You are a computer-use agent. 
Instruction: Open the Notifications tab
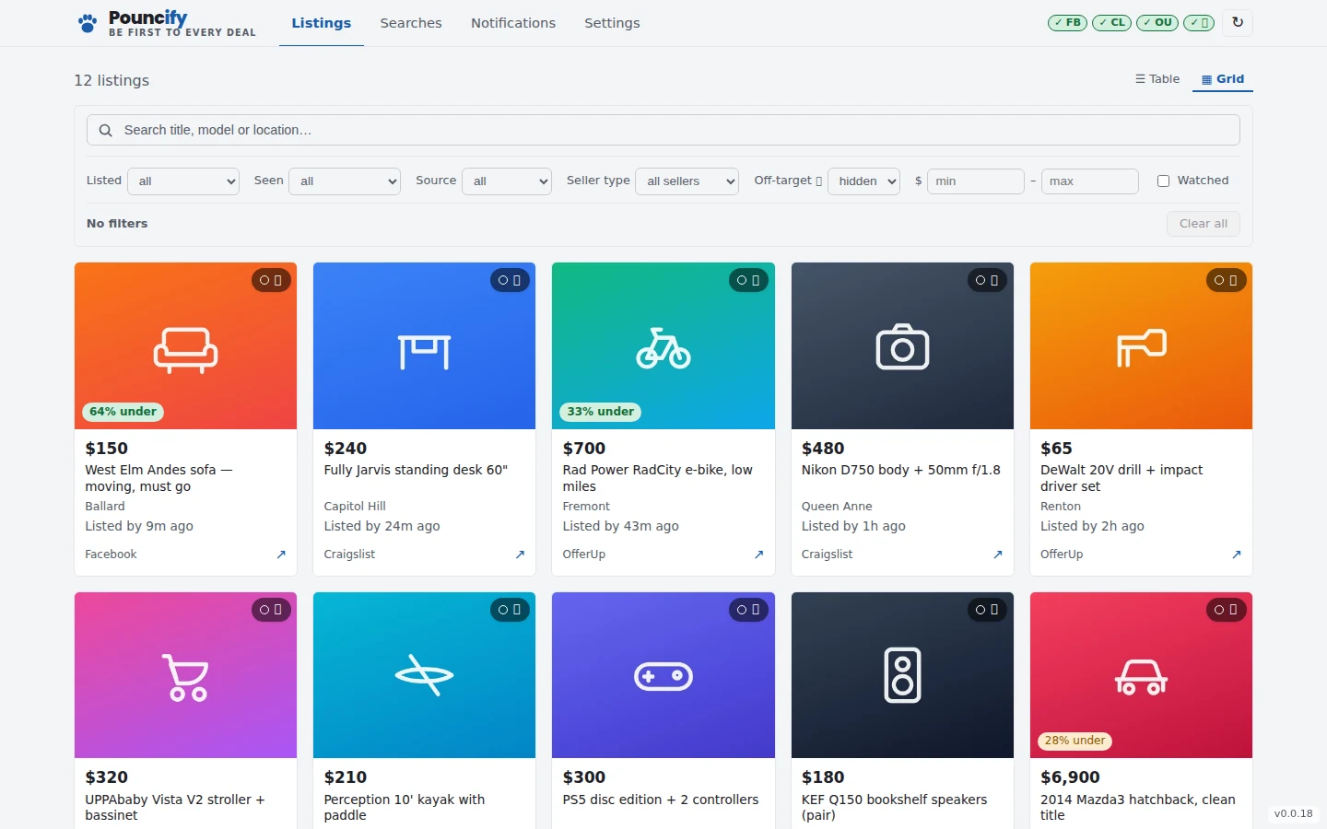513,23
